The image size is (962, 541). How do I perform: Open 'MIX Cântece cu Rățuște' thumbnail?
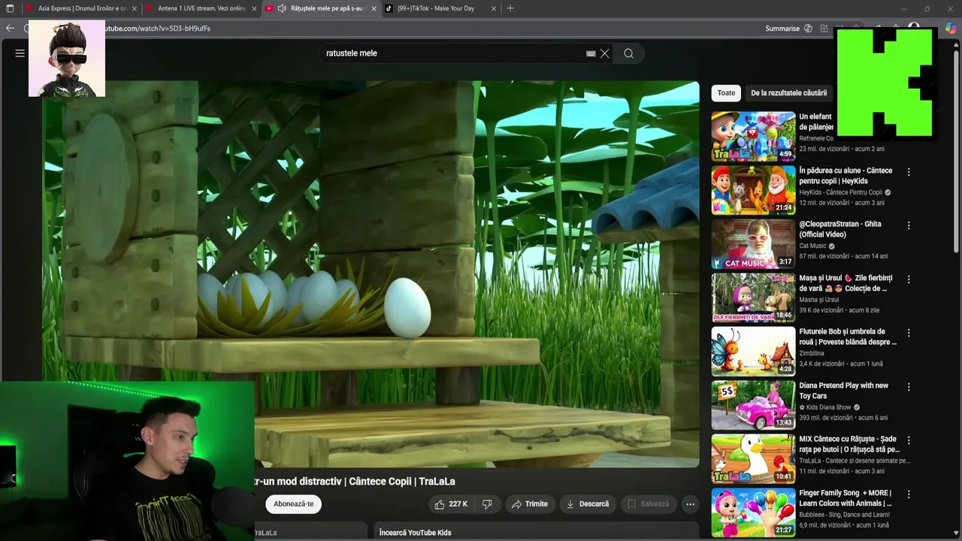(x=753, y=459)
